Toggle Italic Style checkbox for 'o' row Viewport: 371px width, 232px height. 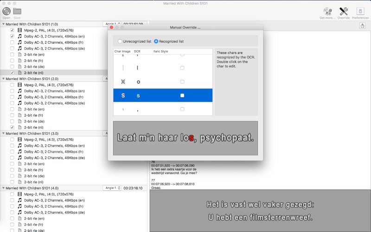tap(182, 82)
